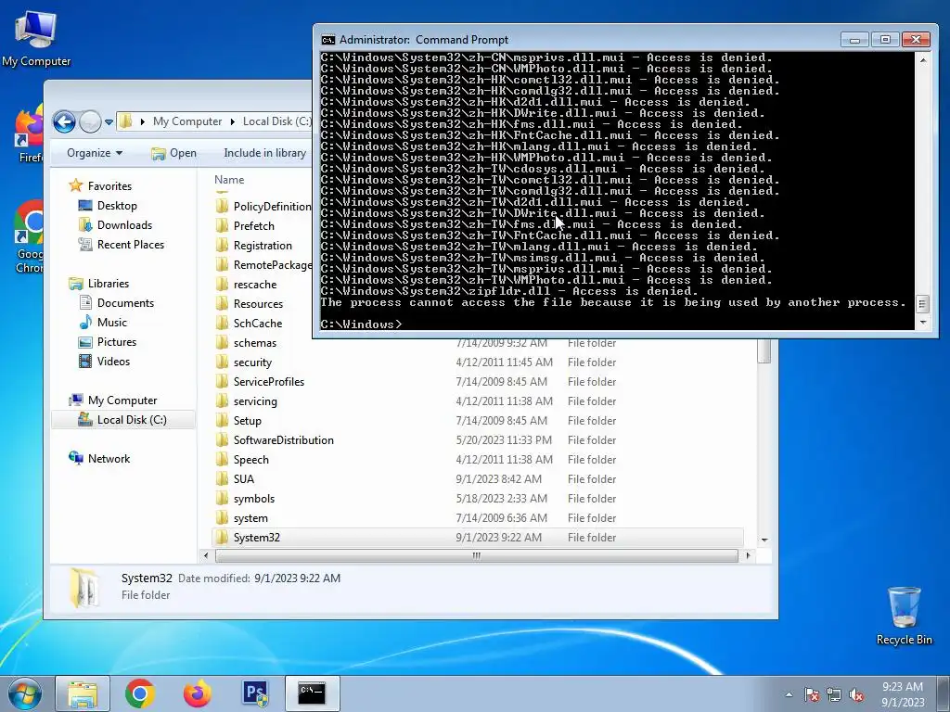
Task: Click Command Prompt scrollbar up arrow
Action: click(x=923, y=60)
